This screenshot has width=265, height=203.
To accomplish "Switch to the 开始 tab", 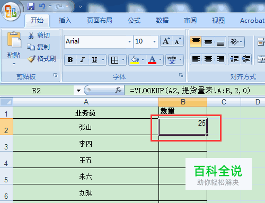I will [x=37, y=21].
